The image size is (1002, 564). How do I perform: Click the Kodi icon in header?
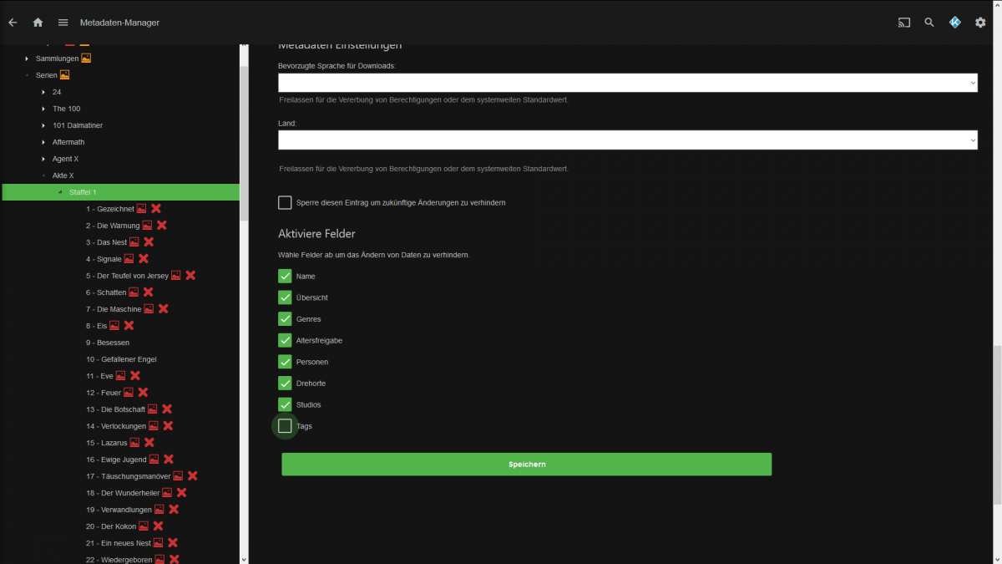[955, 23]
